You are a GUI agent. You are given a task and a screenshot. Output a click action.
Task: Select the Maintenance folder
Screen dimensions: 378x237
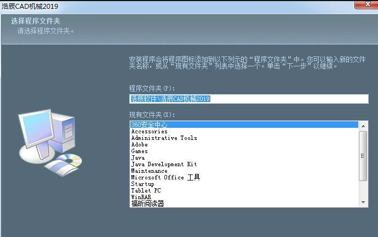pyautogui.click(x=244, y=171)
